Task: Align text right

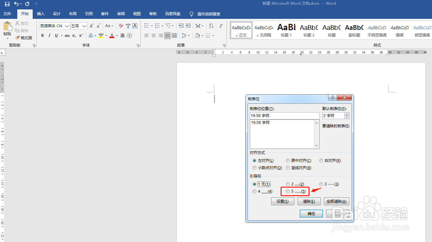Action: 161,36
